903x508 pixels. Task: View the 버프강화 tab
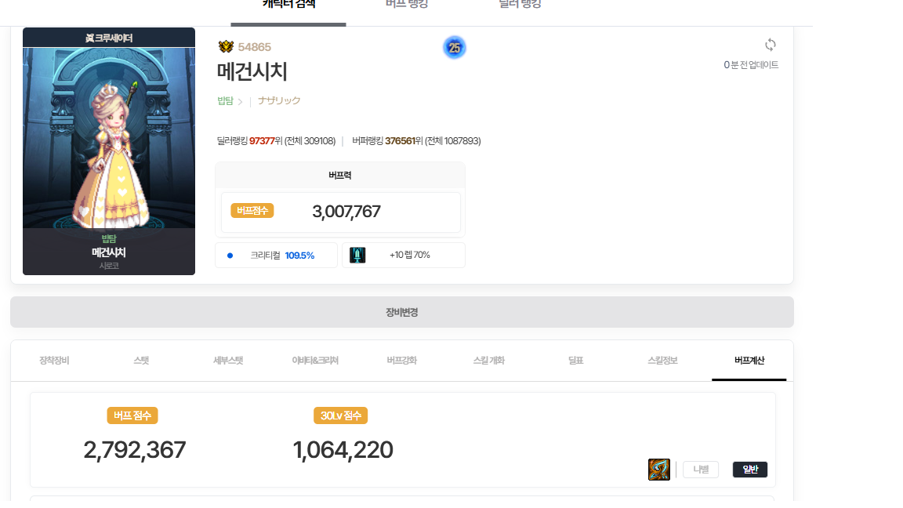tap(402, 361)
